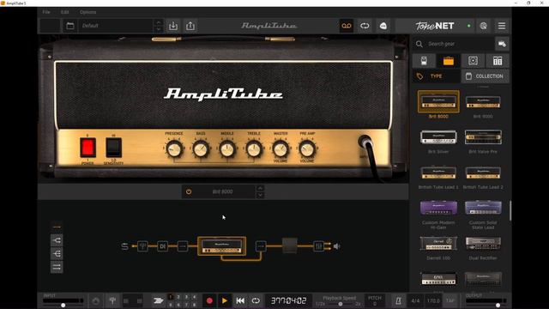Choose the Brit Silver amp thumbnail
This screenshot has height=309, width=549.
pos(438,137)
